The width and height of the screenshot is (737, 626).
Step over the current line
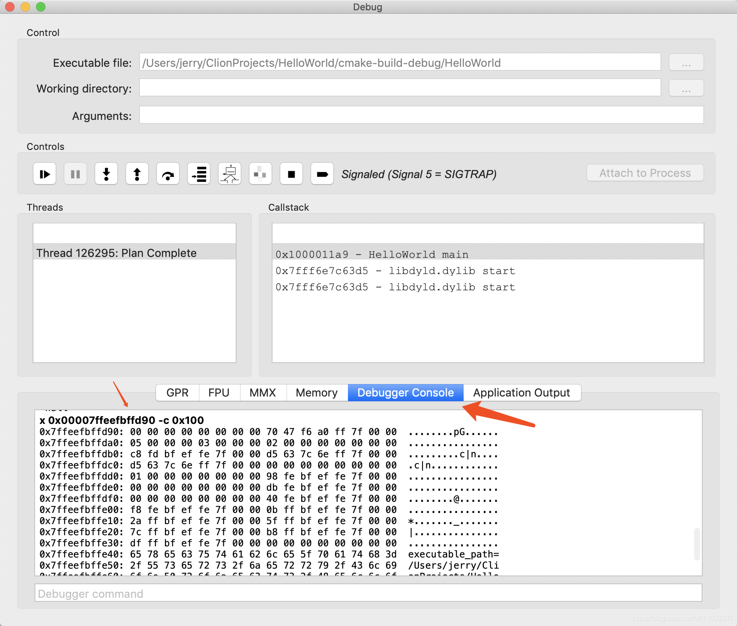tap(168, 173)
